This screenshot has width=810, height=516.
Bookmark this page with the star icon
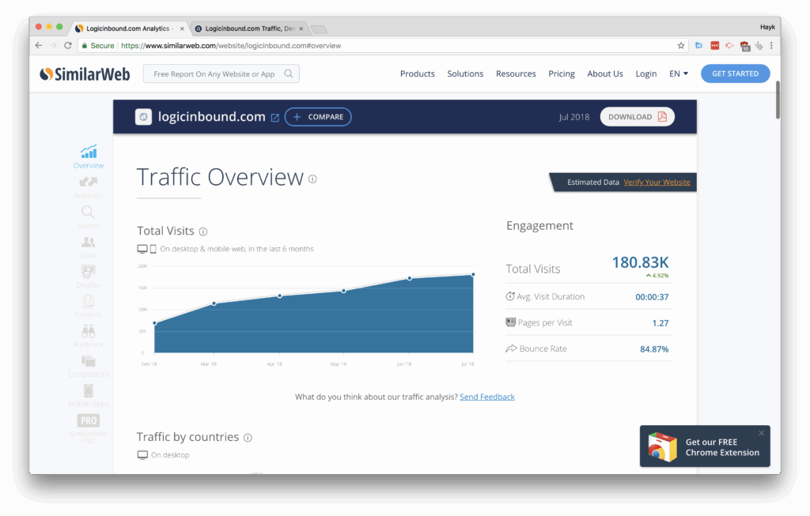coord(681,45)
